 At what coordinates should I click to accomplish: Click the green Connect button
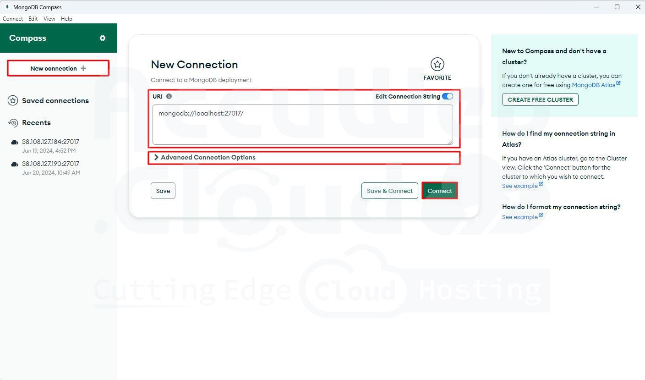click(x=440, y=191)
